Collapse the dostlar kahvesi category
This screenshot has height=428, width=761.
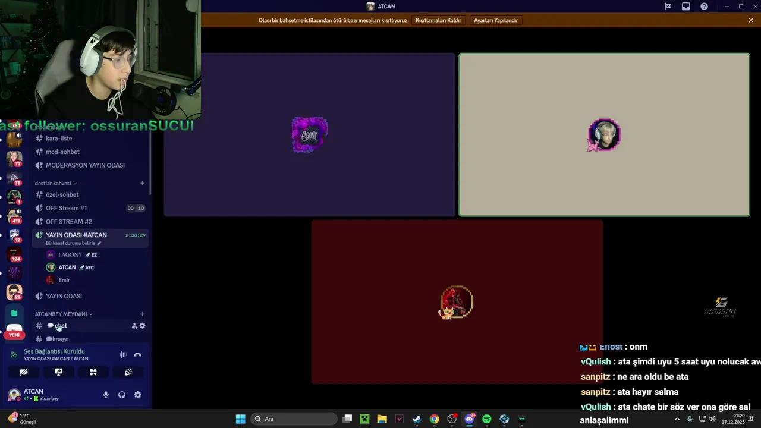(55, 183)
